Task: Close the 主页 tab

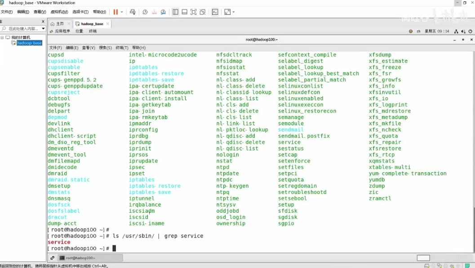Action: click(x=69, y=24)
